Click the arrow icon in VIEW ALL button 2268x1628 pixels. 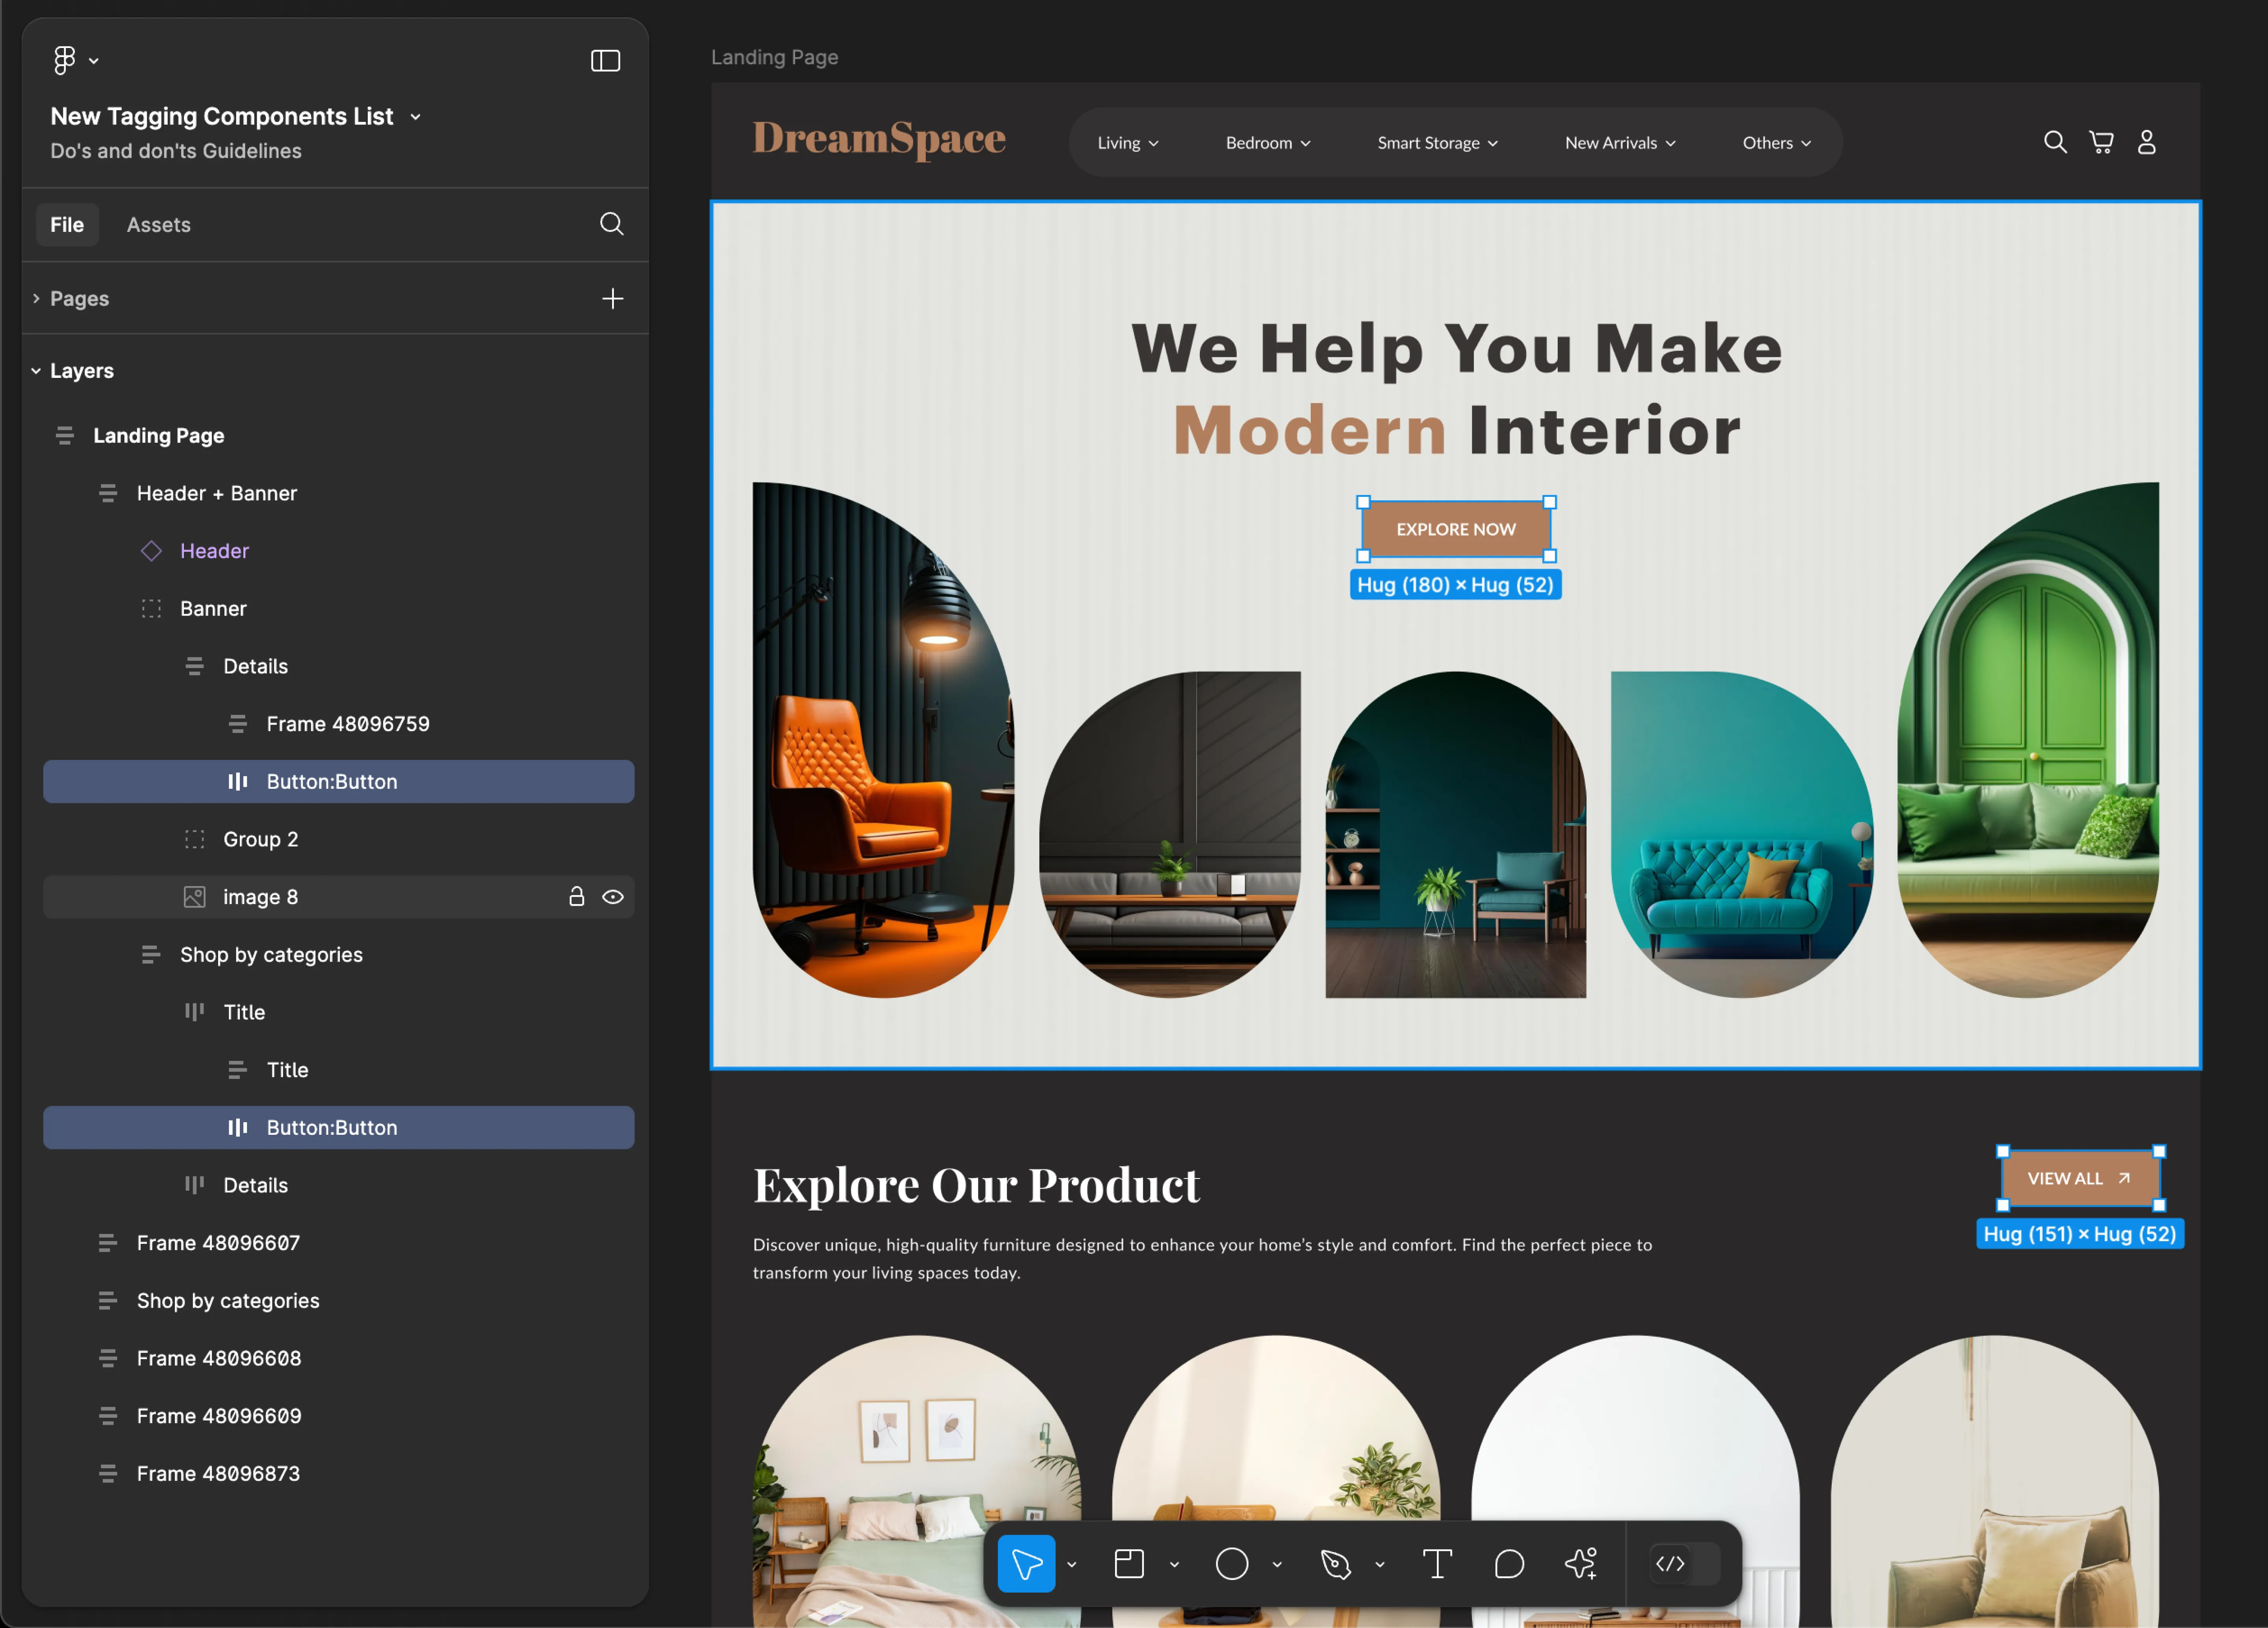(x=2124, y=1178)
